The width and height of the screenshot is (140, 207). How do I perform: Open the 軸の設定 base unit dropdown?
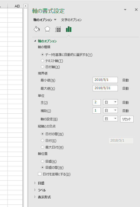point(110,119)
